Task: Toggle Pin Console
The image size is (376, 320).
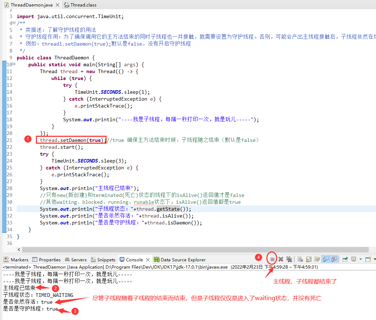Action: [x=344, y=259]
